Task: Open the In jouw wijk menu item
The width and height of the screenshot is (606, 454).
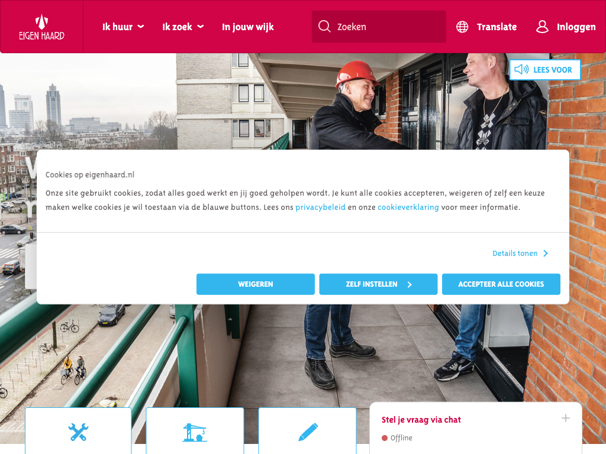Action: (248, 27)
